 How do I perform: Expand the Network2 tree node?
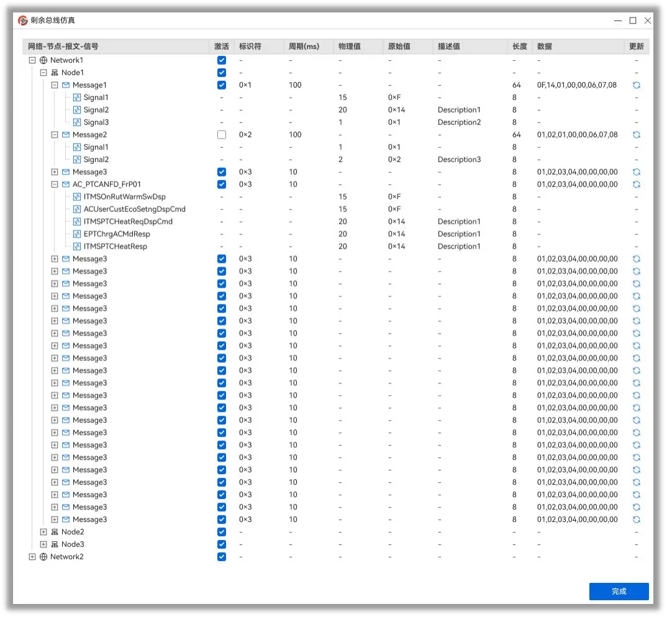(x=32, y=557)
